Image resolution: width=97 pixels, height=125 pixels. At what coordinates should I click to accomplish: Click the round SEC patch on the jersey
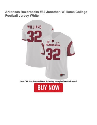[48, 42]
